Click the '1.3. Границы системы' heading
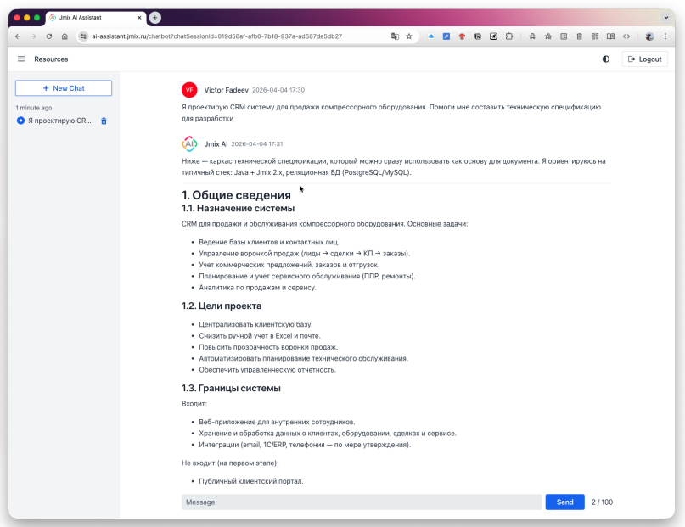This screenshot has height=527, width=685. click(x=231, y=388)
